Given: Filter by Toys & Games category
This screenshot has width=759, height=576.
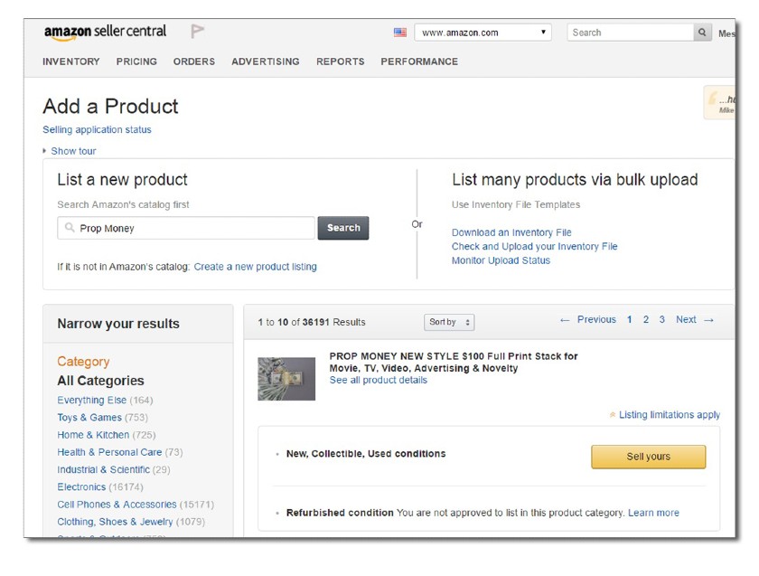Looking at the screenshot, I should tap(89, 417).
